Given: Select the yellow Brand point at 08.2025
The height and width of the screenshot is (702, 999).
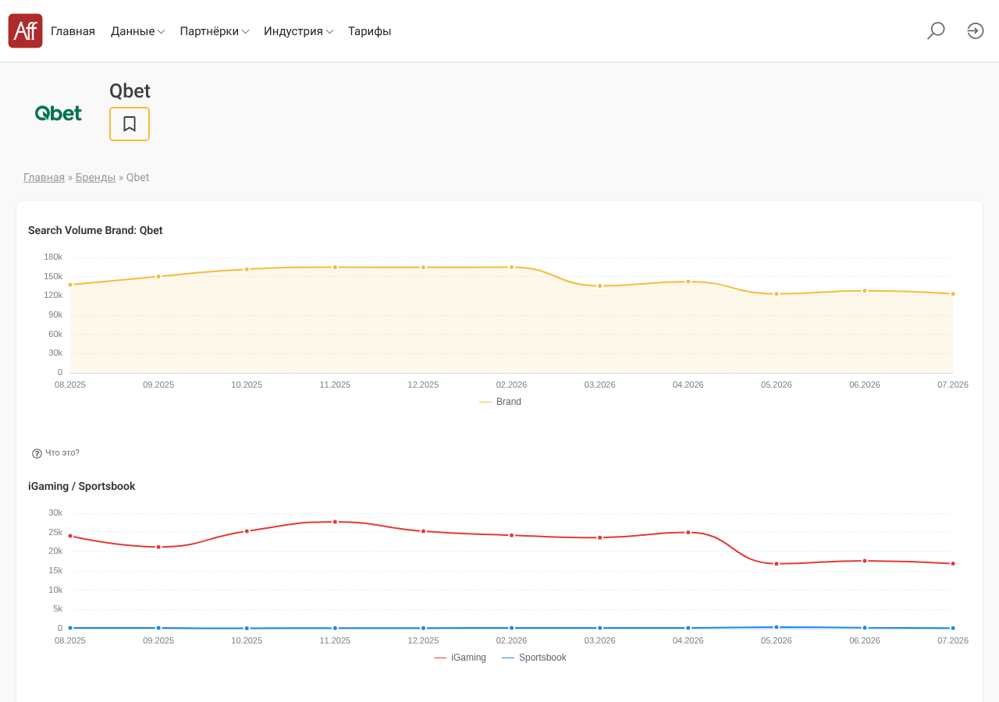Looking at the screenshot, I should coord(70,285).
